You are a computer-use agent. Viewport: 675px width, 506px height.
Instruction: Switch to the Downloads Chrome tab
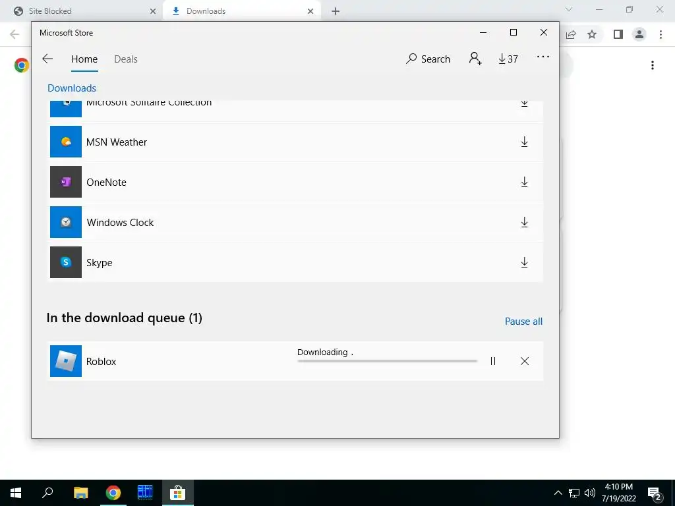[241, 11]
